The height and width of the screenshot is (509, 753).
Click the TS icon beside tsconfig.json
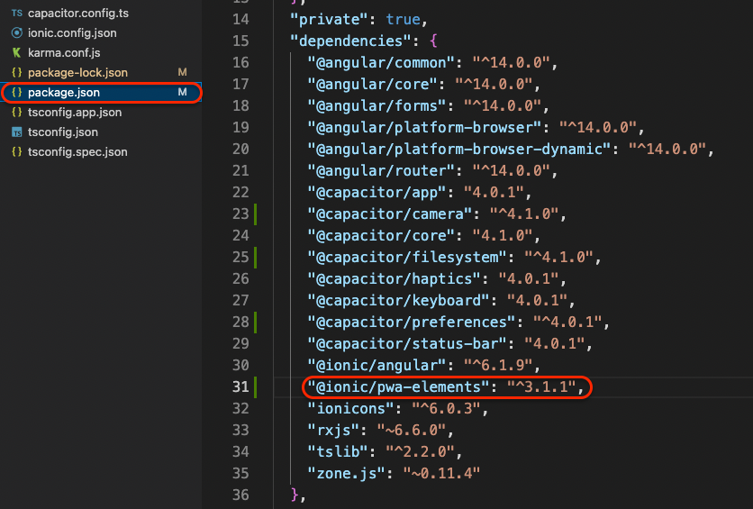click(x=17, y=132)
